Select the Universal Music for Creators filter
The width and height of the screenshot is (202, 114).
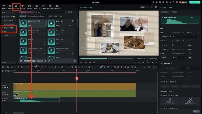point(37,16)
